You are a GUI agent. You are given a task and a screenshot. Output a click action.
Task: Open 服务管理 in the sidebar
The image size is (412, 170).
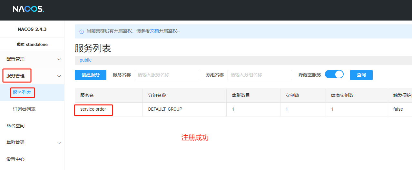pyautogui.click(x=15, y=76)
